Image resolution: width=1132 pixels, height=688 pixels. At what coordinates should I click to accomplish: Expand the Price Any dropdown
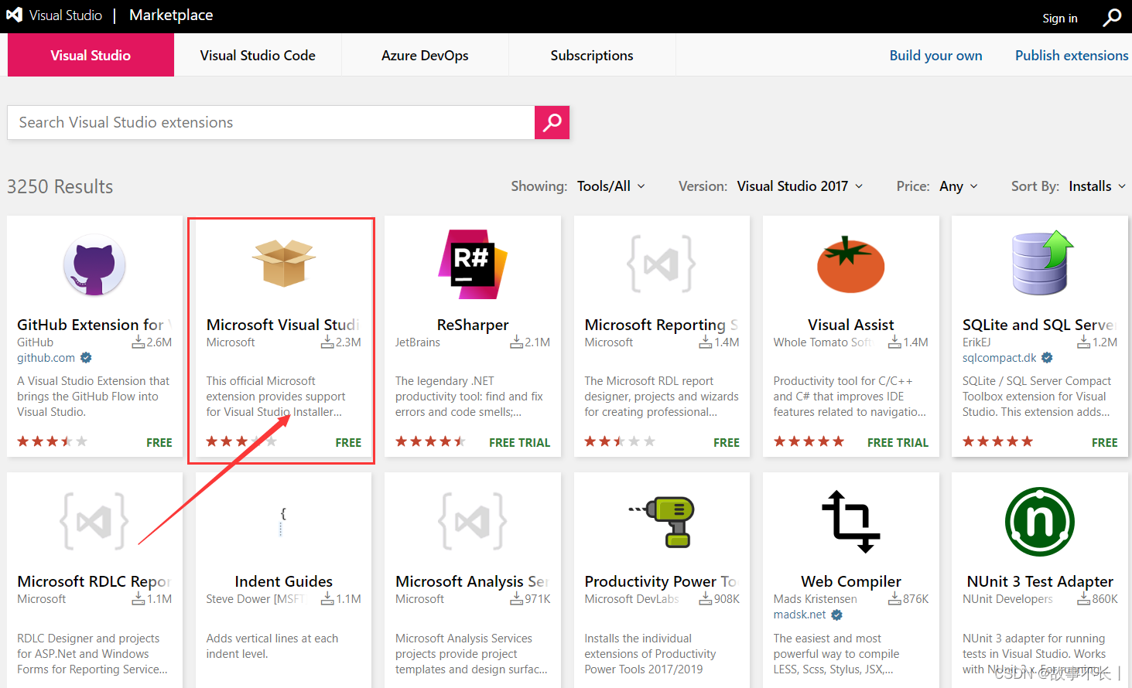tap(959, 186)
